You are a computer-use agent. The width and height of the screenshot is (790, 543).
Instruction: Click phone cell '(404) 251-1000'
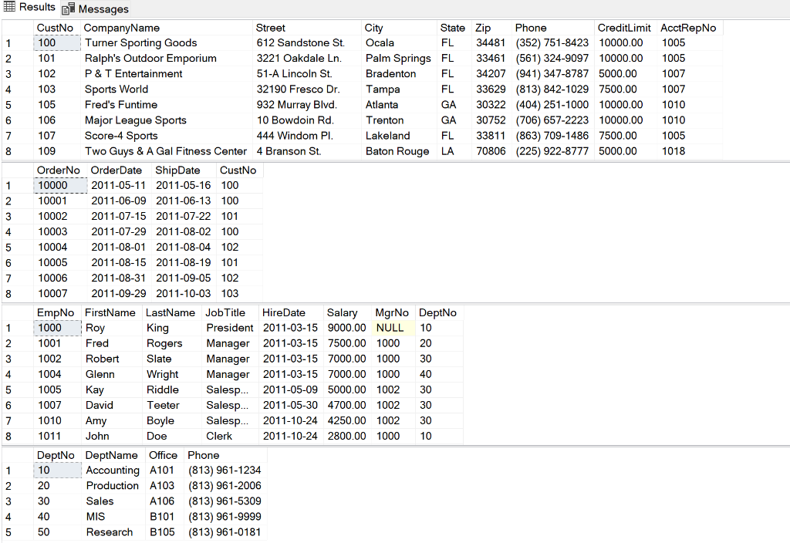(x=552, y=105)
